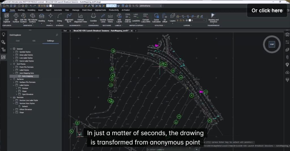
Task: Click Convert Leica DWG tool
Action: click(x=146, y=18)
